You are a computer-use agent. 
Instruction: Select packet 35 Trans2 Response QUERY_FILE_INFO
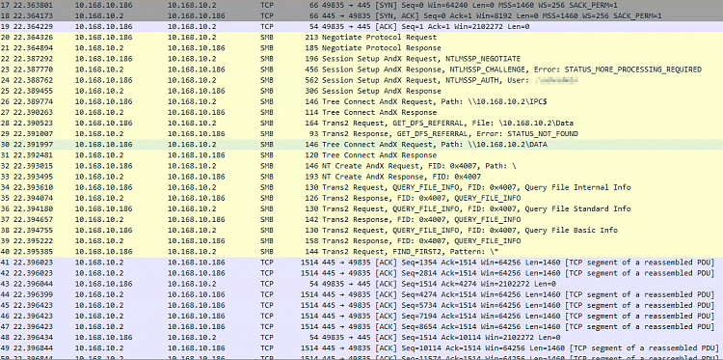pos(361,198)
